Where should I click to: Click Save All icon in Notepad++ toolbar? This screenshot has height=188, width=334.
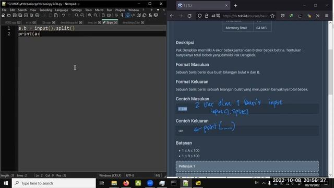click(20, 15)
